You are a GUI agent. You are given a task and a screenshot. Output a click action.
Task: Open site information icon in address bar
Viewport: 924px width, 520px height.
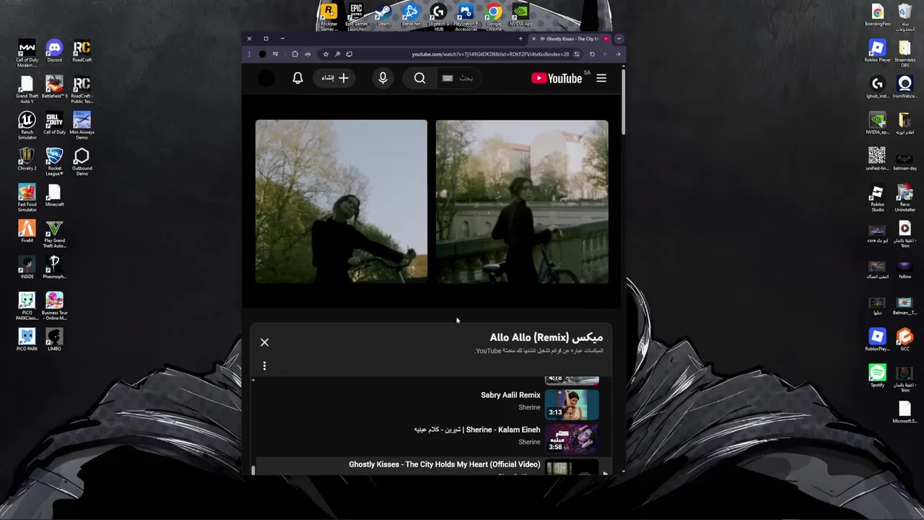(576, 54)
